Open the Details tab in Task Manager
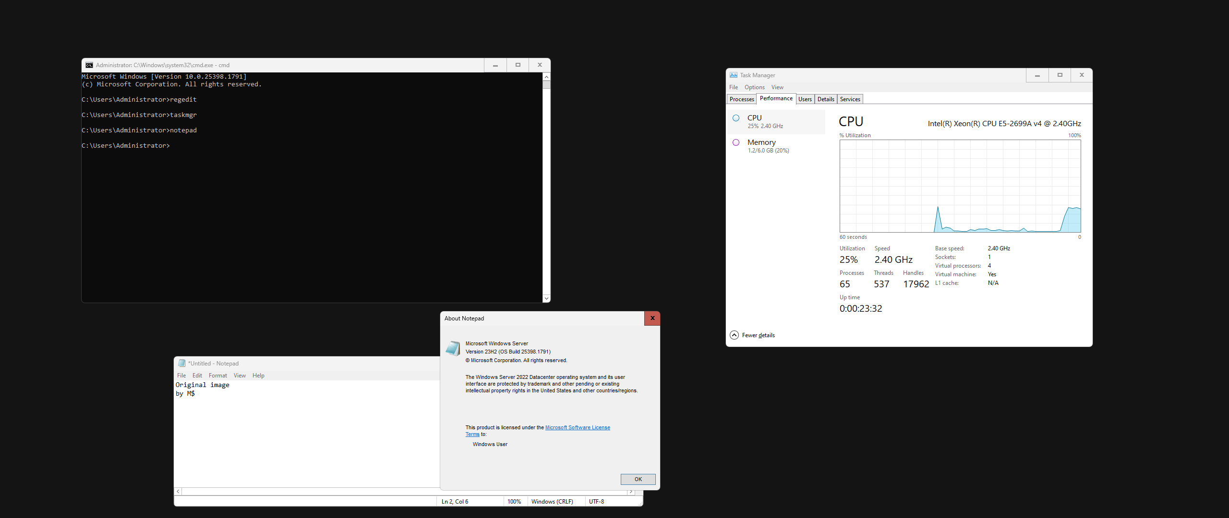The width and height of the screenshot is (1229, 518). (x=826, y=99)
